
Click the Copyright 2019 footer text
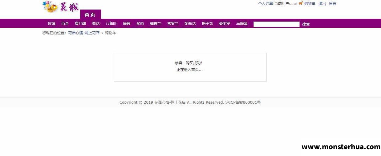pyautogui.click(x=190, y=102)
